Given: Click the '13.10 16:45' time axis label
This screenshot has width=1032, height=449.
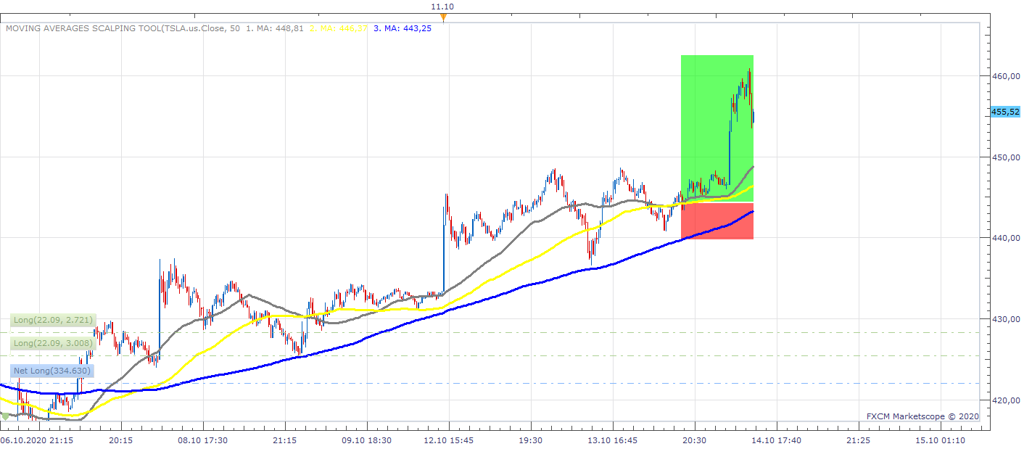Looking at the screenshot, I should pyautogui.click(x=613, y=440).
